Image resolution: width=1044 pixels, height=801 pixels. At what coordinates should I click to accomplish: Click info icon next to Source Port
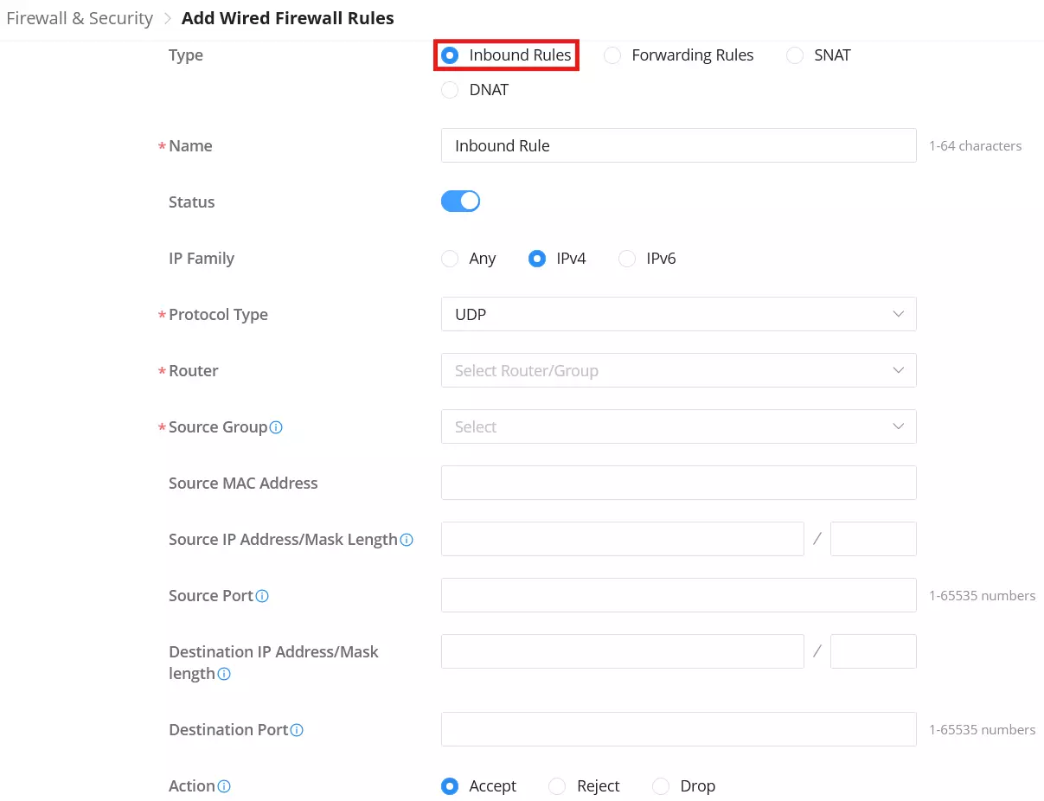point(262,596)
